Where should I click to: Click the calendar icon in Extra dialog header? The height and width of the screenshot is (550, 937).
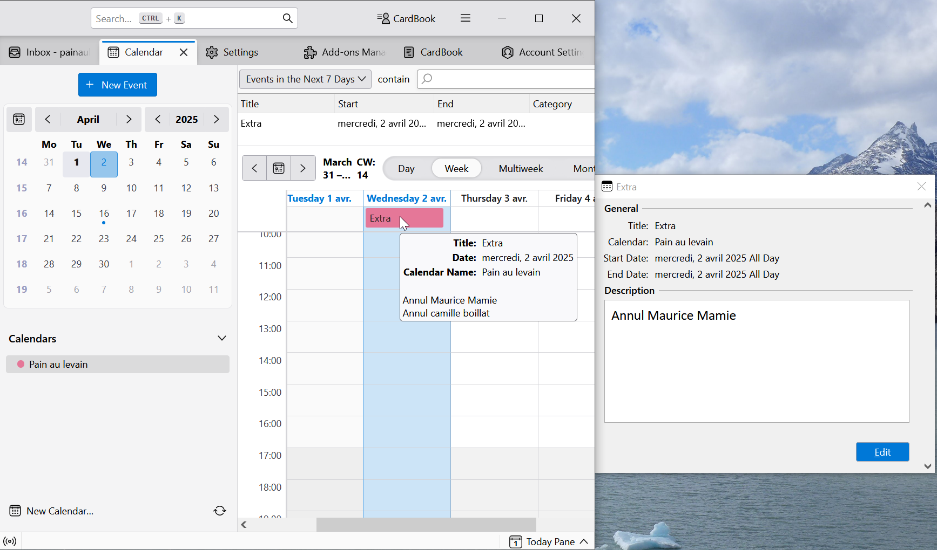coord(607,187)
